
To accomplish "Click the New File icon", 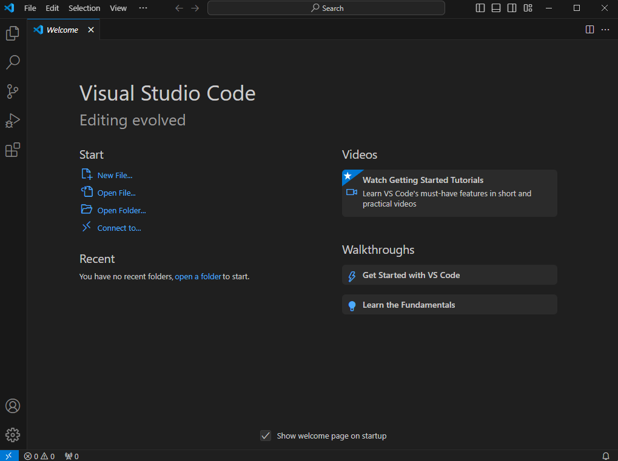I will 87,174.
